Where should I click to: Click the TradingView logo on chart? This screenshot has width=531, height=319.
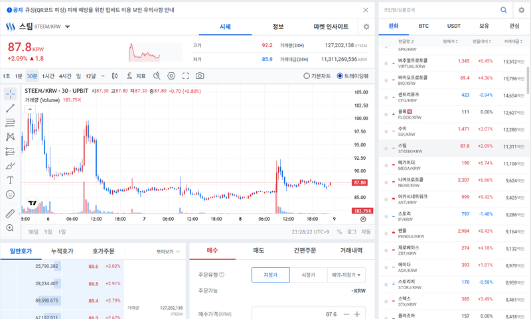32,203
